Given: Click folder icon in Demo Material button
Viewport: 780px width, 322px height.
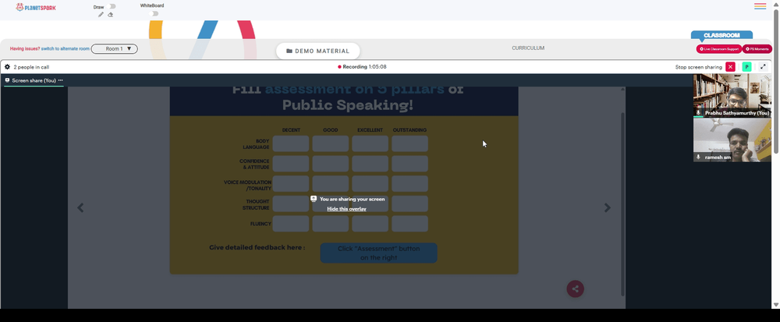Looking at the screenshot, I should 289,51.
